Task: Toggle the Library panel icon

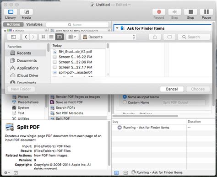Action: pos(11,12)
